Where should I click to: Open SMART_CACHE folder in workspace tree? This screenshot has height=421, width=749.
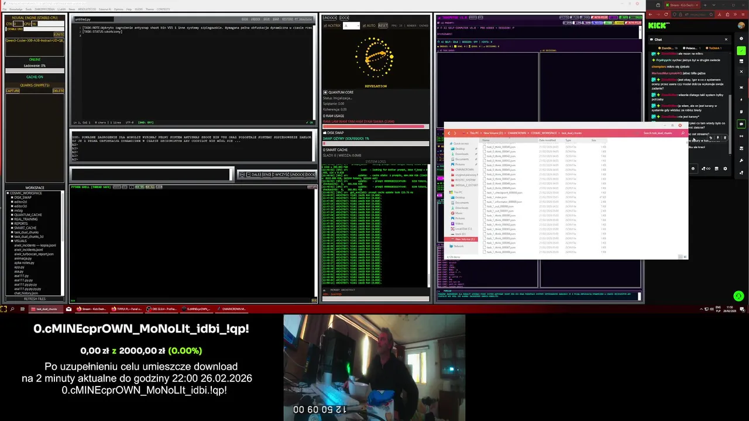tap(25, 228)
